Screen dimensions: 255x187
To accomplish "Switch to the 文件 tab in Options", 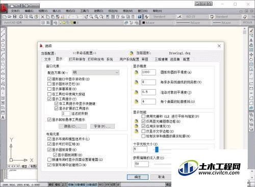I will (47, 59).
